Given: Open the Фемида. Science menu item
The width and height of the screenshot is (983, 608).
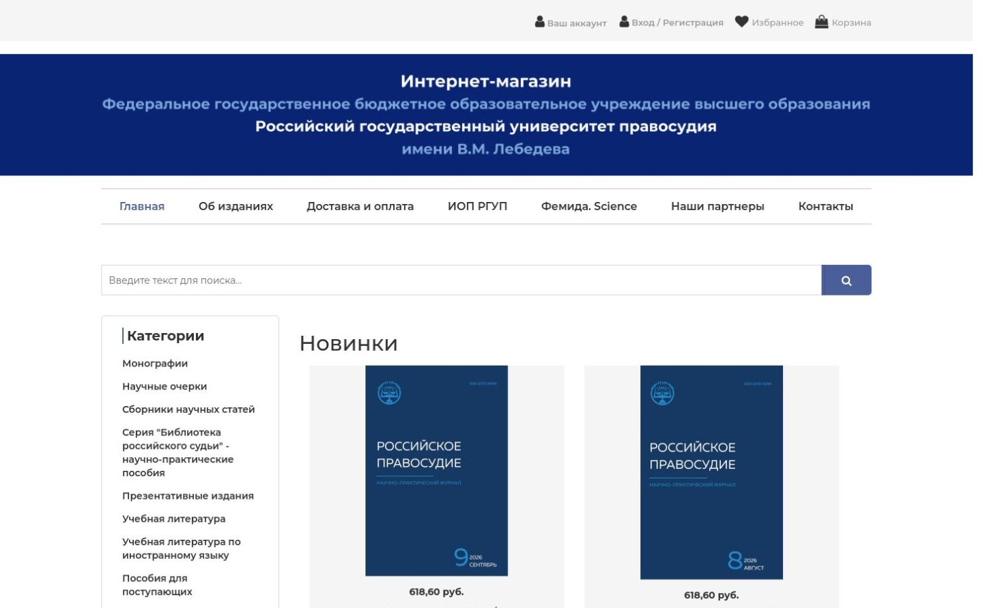Looking at the screenshot, I should 588,206.
